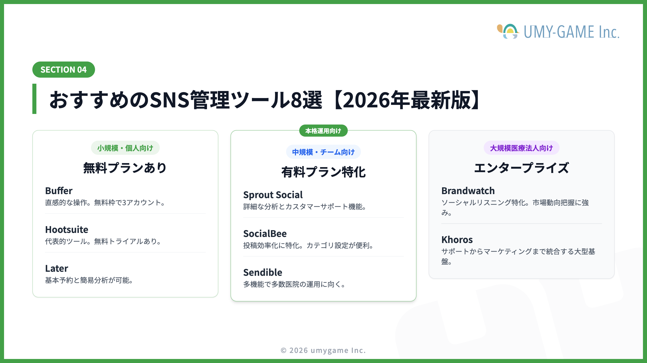647x363 pixels.
Task: Select the 中規模・チーム向け tag
Action: (x=323, y=152)
